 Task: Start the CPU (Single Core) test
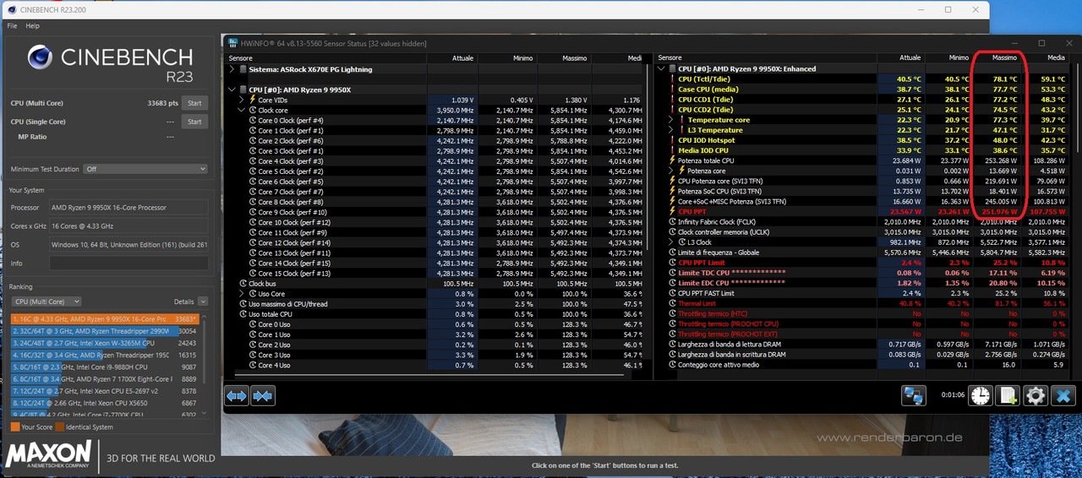pyautogui.click(x=194, y=122)
